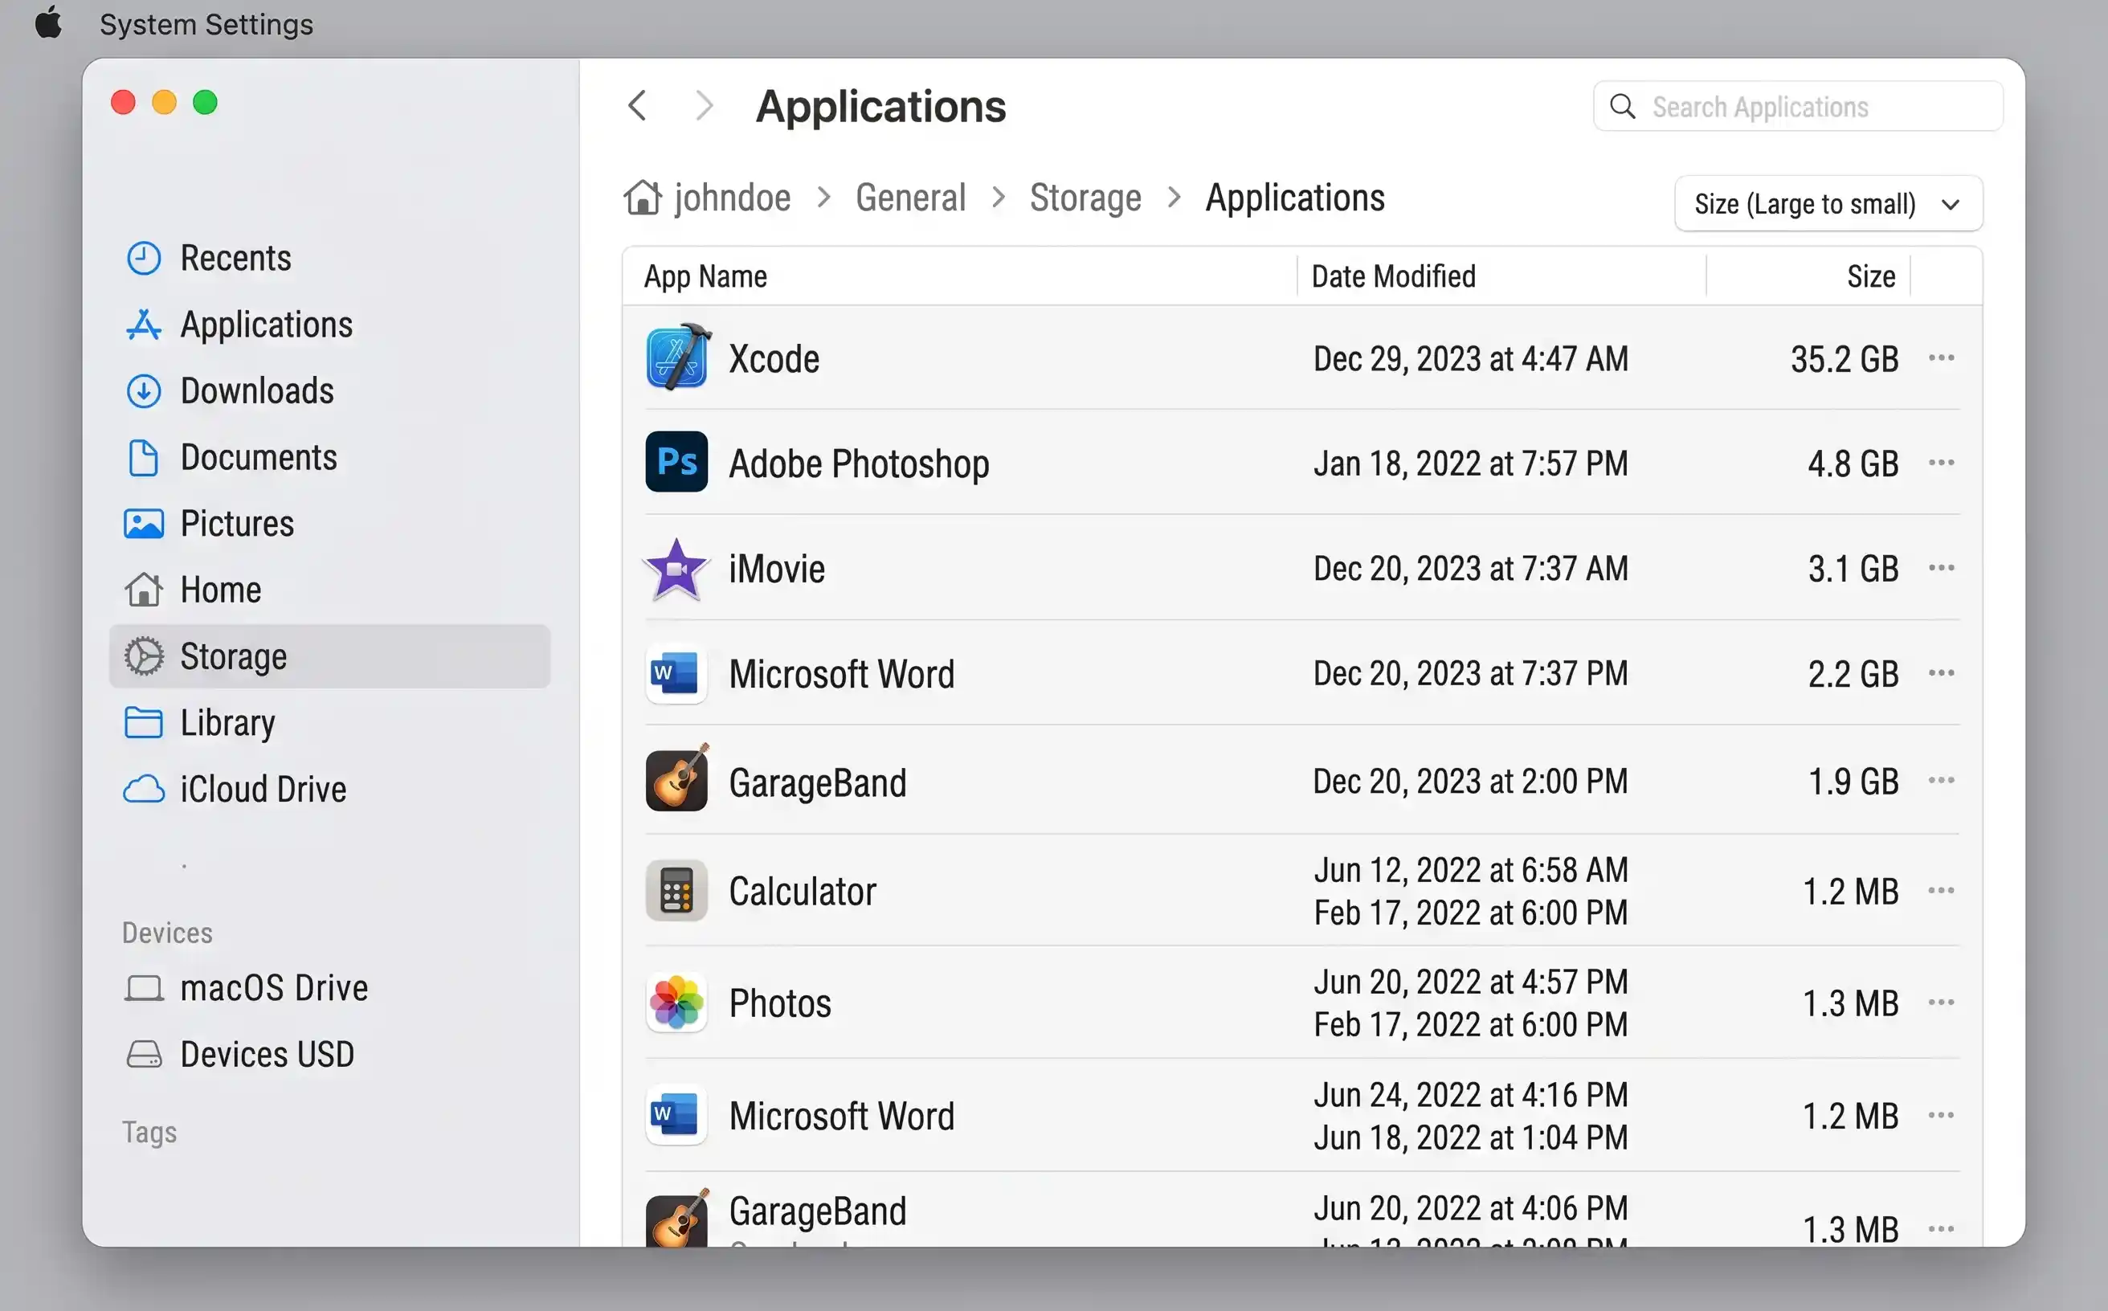The width and height of the screenshot is (2108, 1311).
Task: Click the Jan 18, 2022 at 7:57 PM date
Action: tap(1471, 463)
